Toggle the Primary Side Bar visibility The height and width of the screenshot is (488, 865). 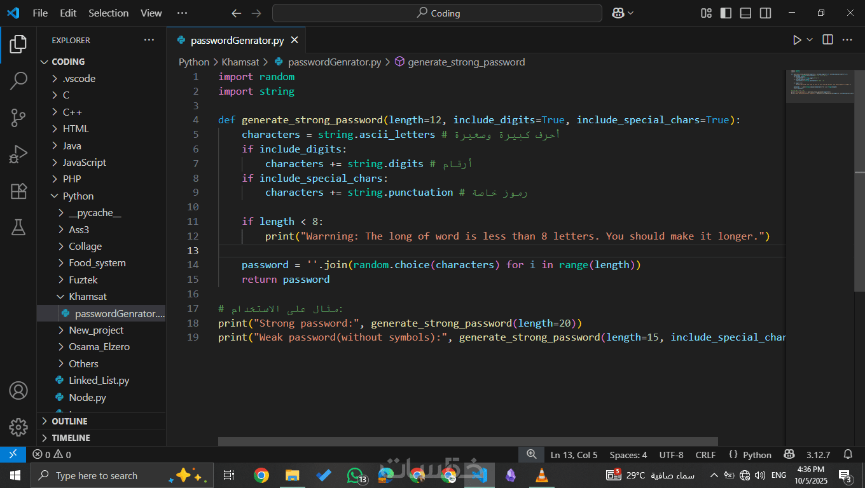pos(726,13)
